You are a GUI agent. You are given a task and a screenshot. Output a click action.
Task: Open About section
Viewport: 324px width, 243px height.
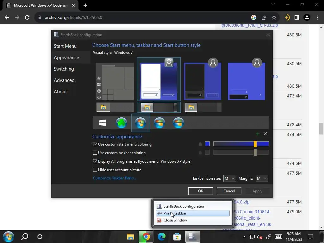pyautogui.click(x=60, y=91)
